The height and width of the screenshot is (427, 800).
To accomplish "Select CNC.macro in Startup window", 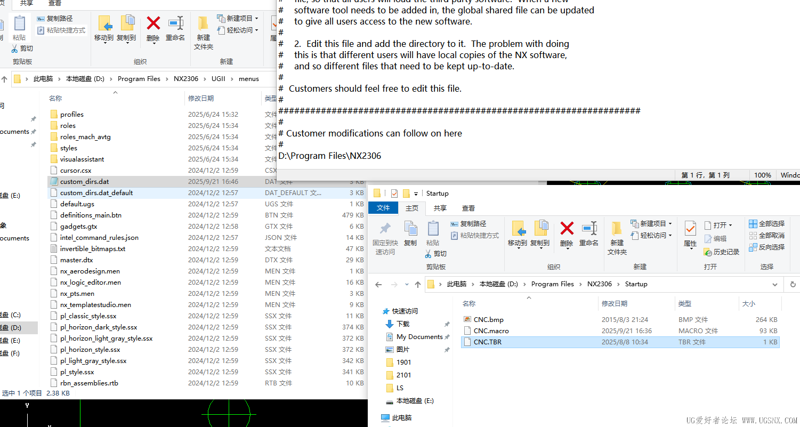I will (x=620, y=331).
